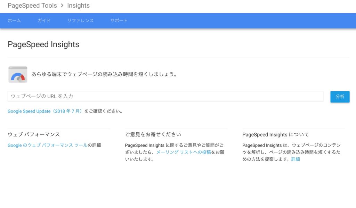Viewport: 356px width, 208px height.
Task: Click the PageSpeed Insights について section heading
Action: [x=275, y=135]
